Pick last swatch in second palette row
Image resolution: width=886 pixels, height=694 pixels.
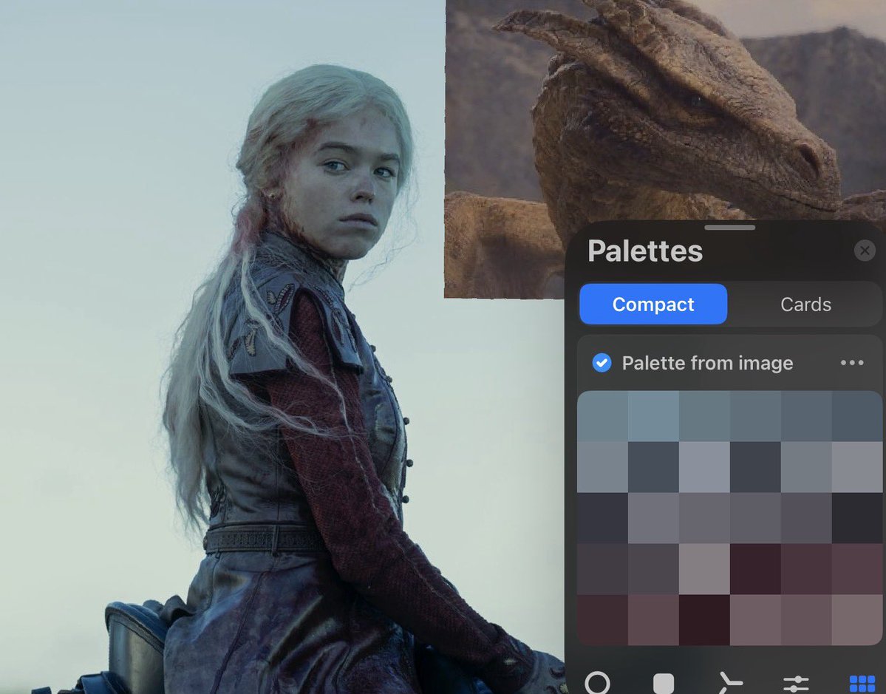856,467
